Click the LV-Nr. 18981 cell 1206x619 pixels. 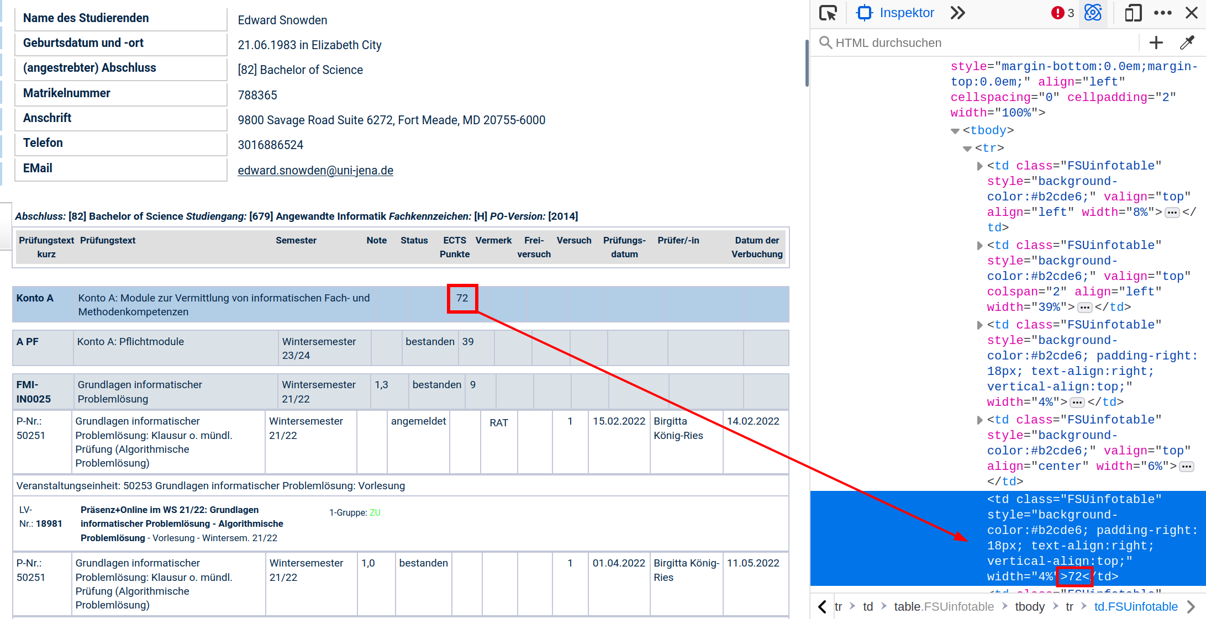pos(41,517)
